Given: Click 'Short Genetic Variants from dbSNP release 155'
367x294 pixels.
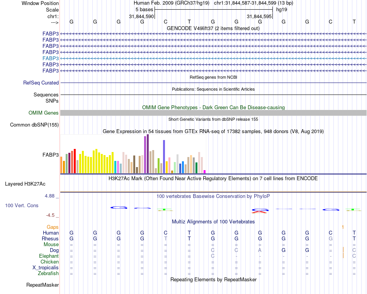Looking at the screenshot, I should (213, 120).
